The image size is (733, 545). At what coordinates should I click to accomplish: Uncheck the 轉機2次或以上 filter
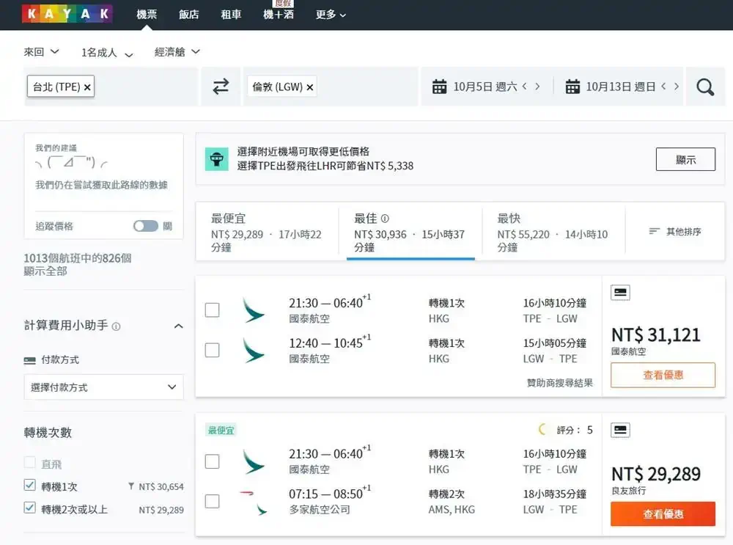(29, 508)
